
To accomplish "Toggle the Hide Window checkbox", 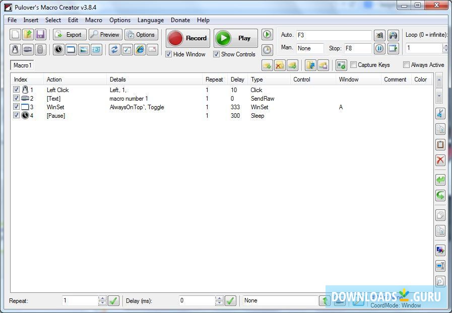I will click(169, 54).
